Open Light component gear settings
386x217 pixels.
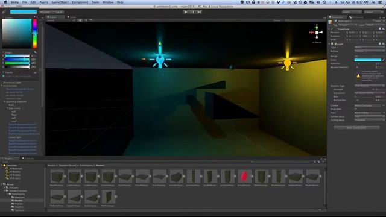(384, 44)
